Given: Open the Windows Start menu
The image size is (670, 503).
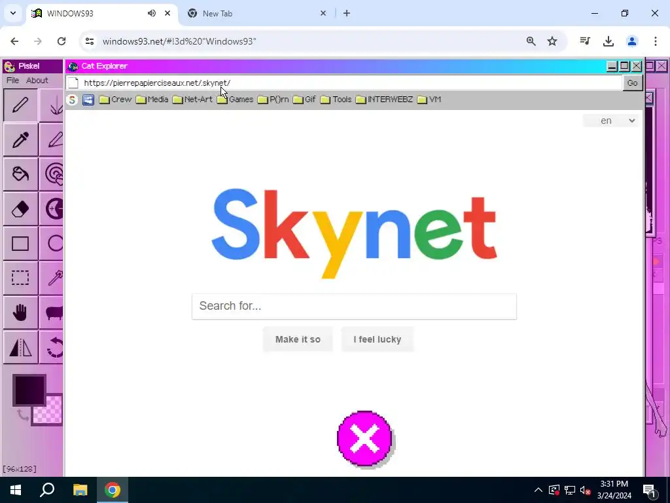Looking at the screenshot, I should [x=16, y=490].
